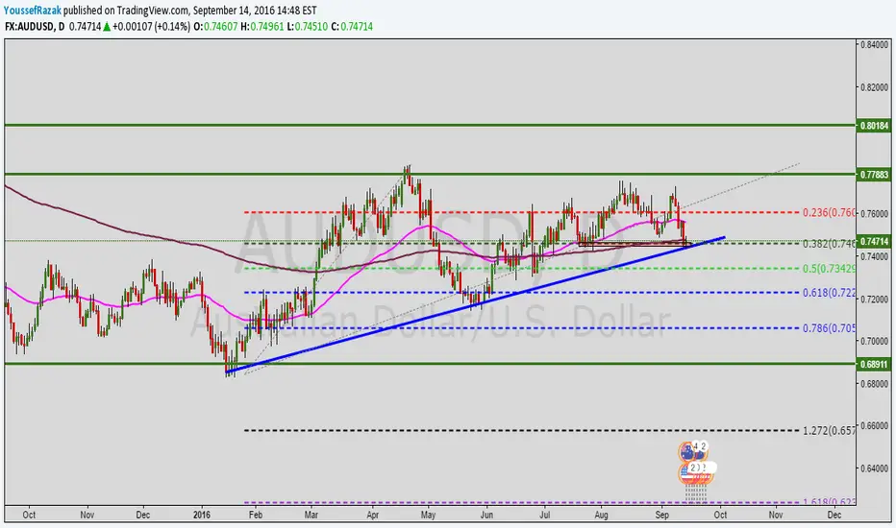
Task: Click the Sep label on time axis
Action: (661, 515)
